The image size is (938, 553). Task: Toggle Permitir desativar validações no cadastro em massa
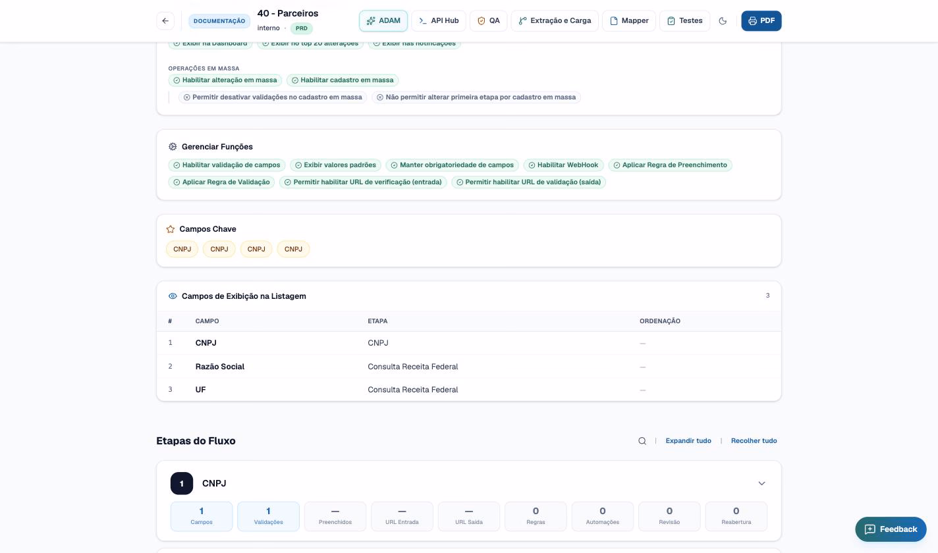[x=273, y=97]
